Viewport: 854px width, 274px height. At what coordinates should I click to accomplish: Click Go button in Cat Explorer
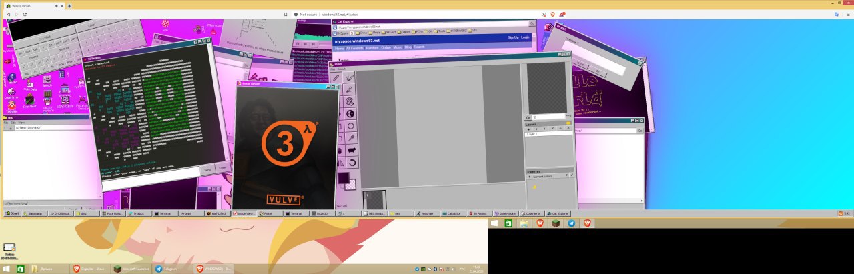pyautogui.click(x=532, y=23)
